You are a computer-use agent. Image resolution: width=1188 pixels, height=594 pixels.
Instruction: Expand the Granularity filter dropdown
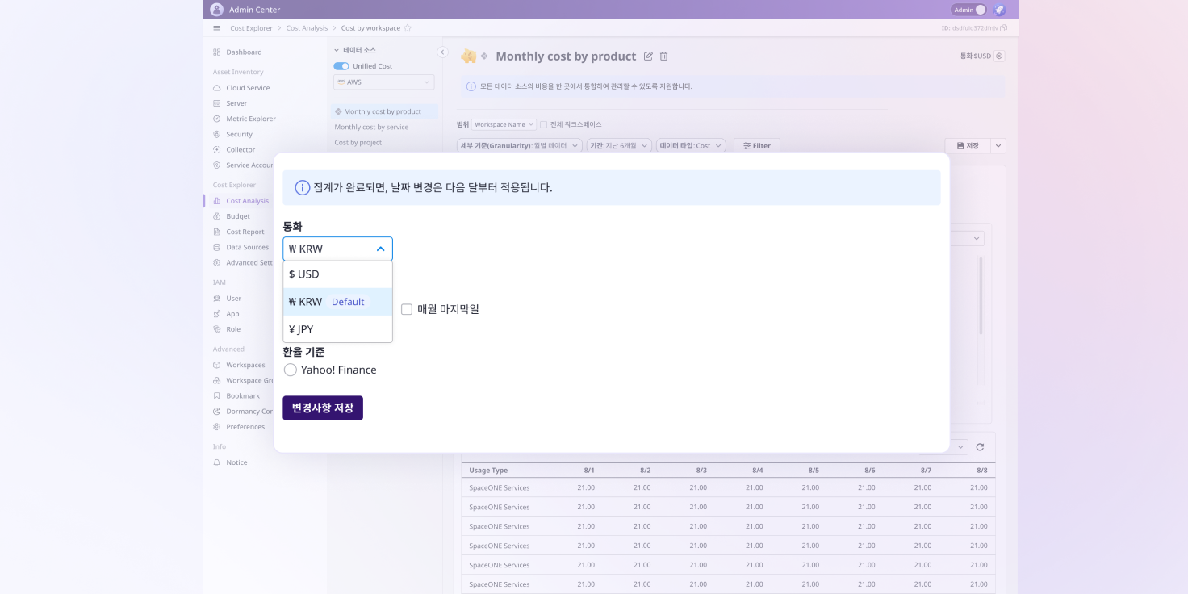point(520,146)
